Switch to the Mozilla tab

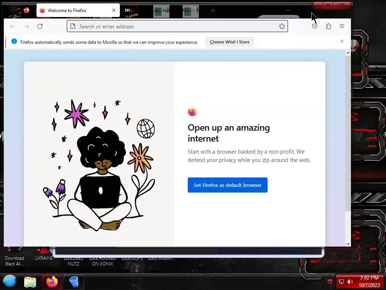coord(190,11)
